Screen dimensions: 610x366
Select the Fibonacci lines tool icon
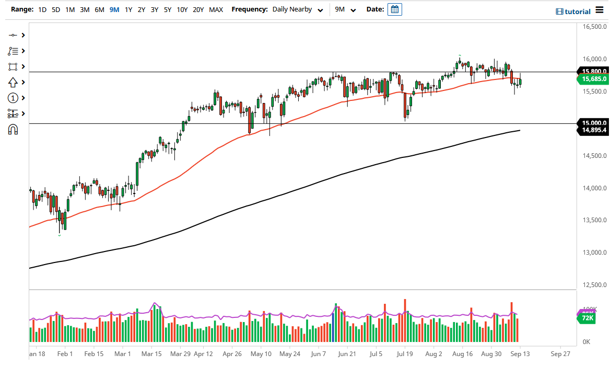[x=13, y=51]
